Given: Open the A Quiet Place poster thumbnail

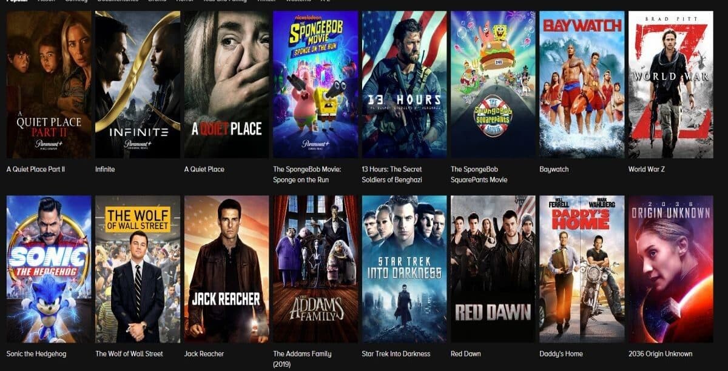Looking at the screenshot, I should pyautogui.click(x=227, y=84).
